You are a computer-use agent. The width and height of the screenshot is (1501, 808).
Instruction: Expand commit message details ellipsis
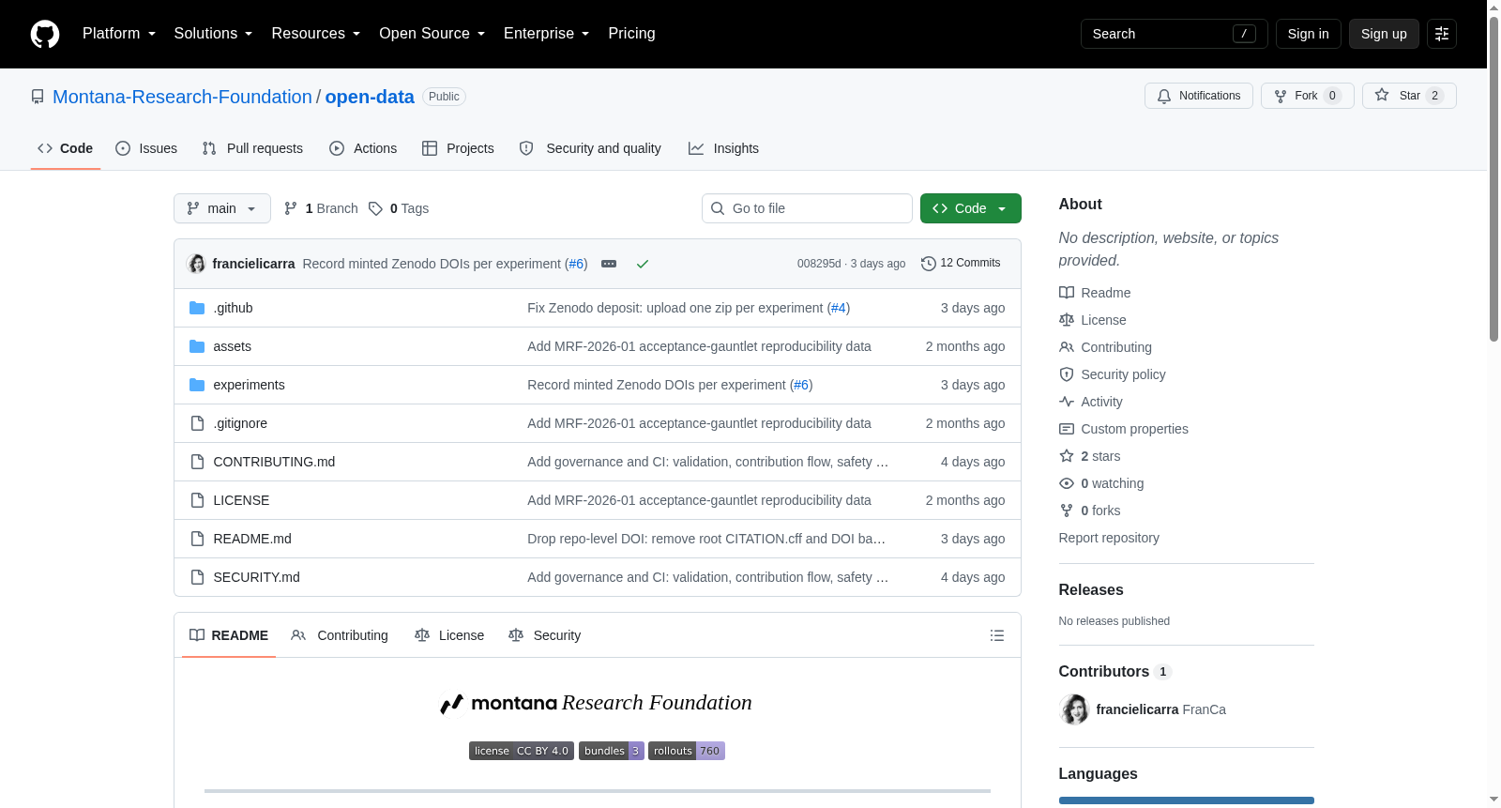(x=609, y=264)
